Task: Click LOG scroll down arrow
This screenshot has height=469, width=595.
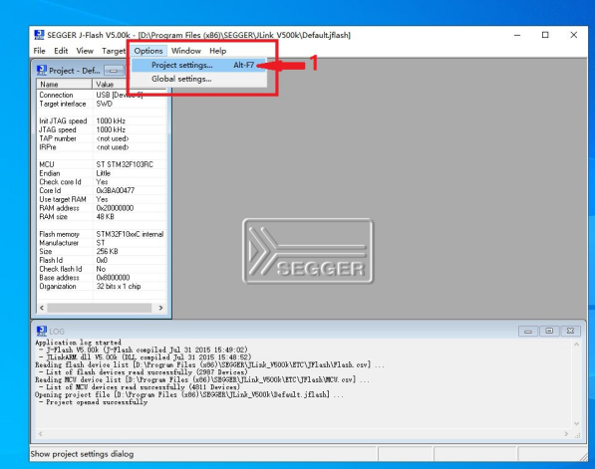Action: click(576, 423)
